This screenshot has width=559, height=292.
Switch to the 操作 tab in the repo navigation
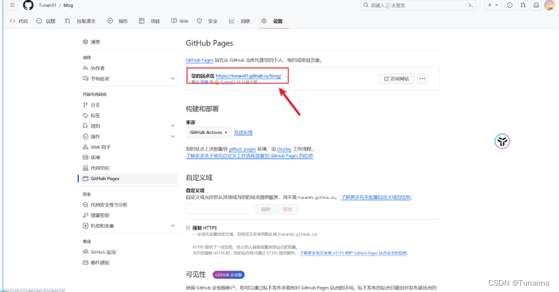pyautogui.click(x=117, y=21)
